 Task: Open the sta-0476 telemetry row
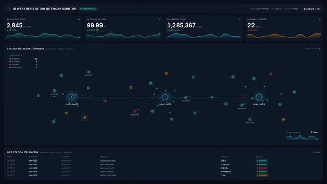(x=163, y=172)
